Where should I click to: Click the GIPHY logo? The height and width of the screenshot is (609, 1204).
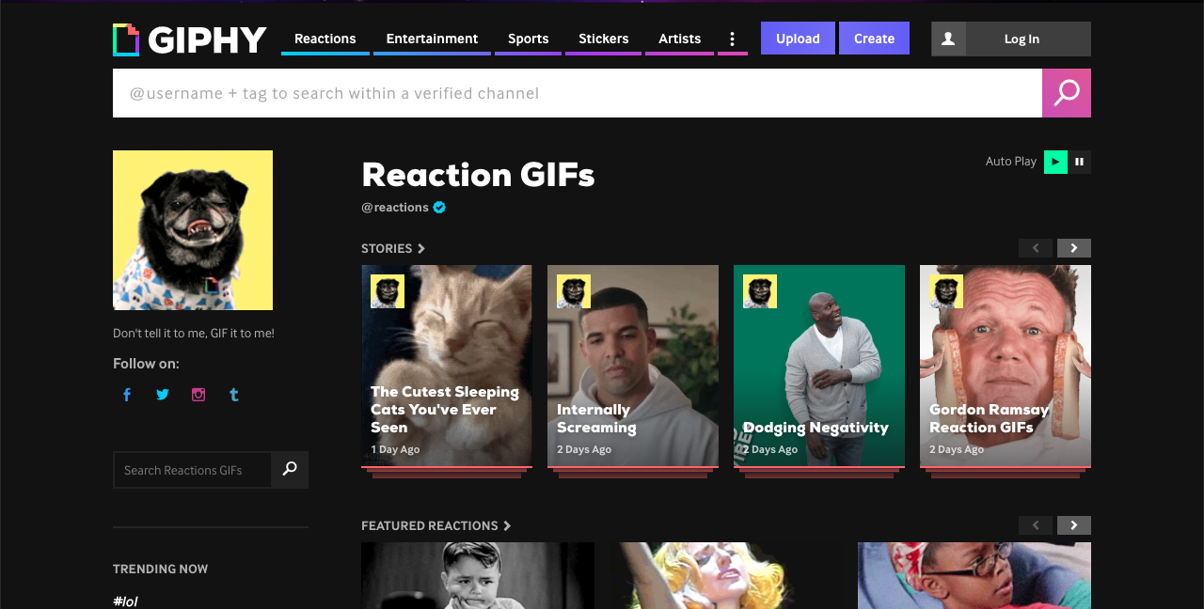pos(190,39)
